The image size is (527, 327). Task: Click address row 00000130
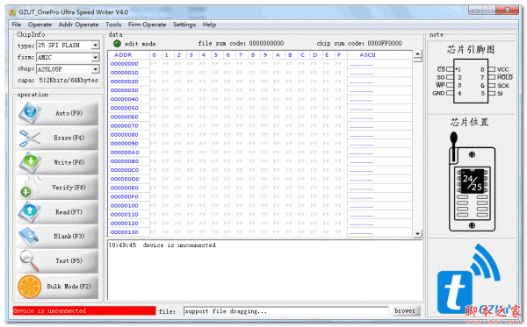125,232
